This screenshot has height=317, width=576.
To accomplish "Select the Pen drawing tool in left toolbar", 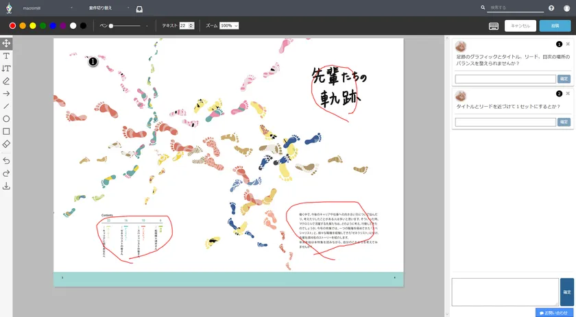I will click(x=6, y=81).
